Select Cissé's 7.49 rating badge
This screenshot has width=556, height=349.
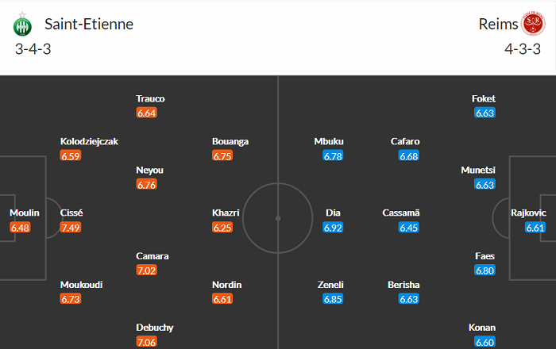(71, 228)
